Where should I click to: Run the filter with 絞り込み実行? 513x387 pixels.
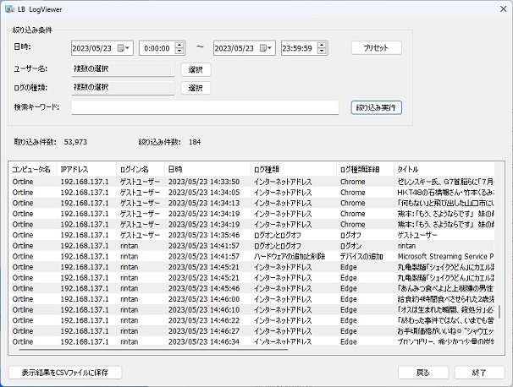click(376, 107)
